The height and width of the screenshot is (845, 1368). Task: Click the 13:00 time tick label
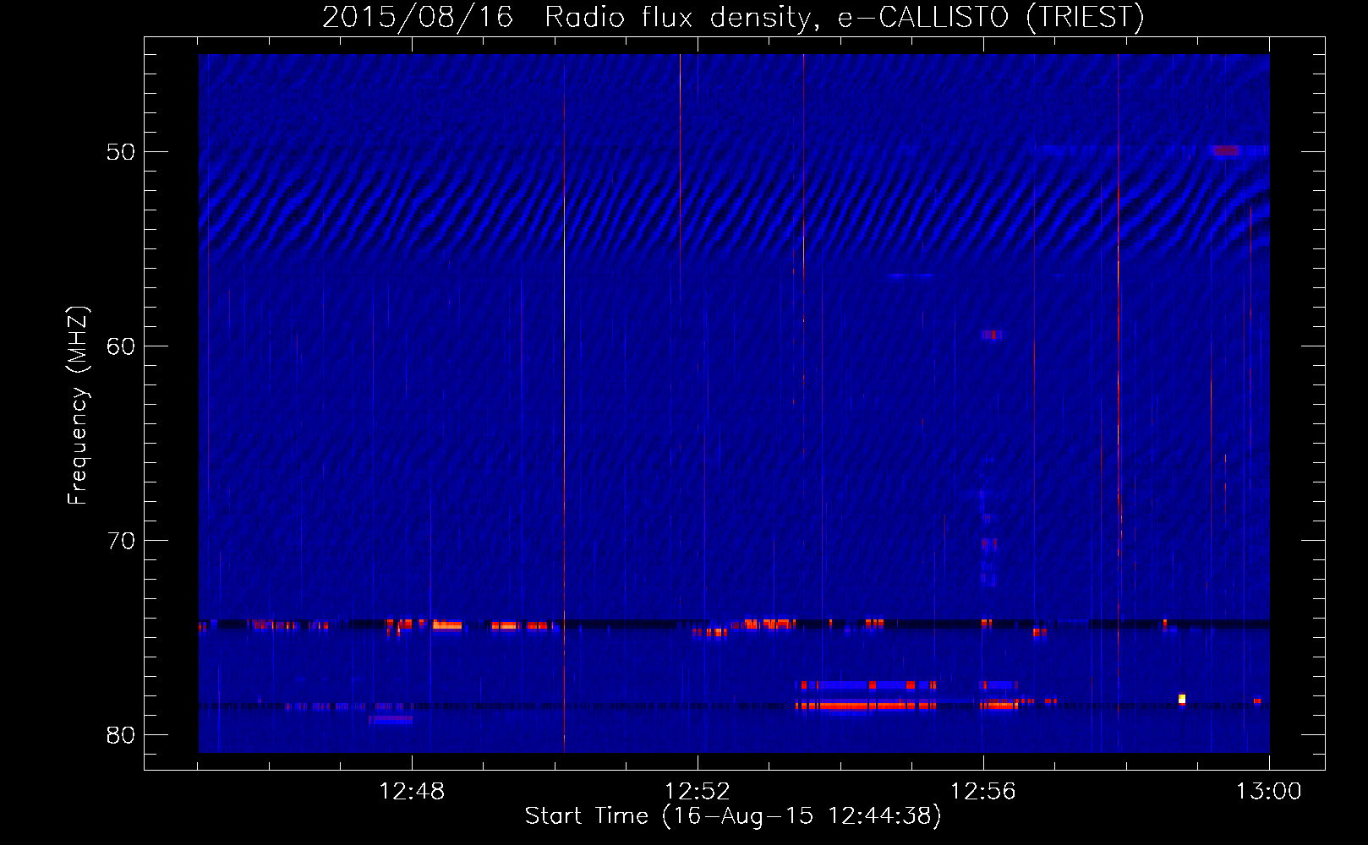(x=1269, y=792)
